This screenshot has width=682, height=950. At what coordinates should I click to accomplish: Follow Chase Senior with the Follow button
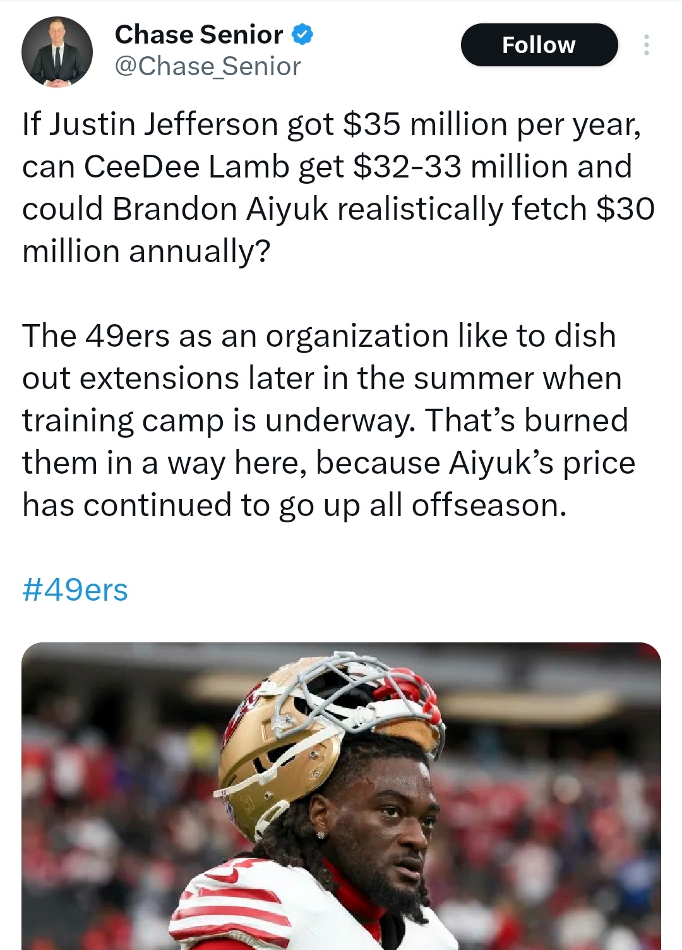[539, 45]
